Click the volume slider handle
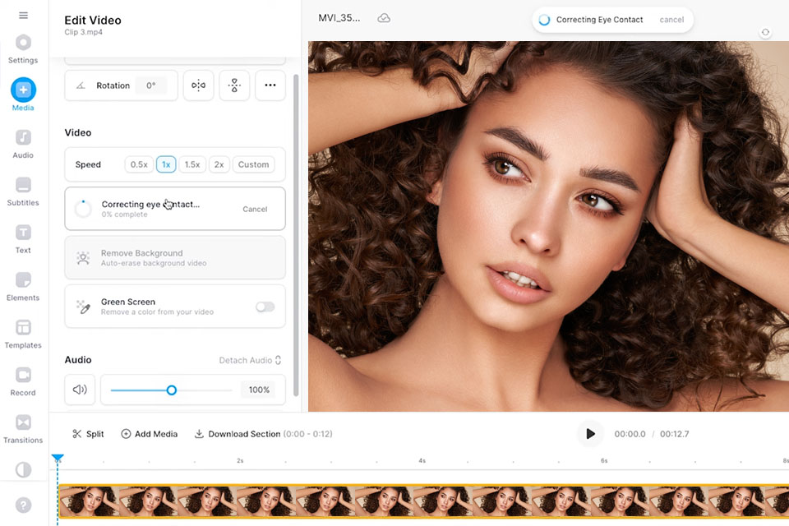Viewport: 789px width, 526px height. [172, 390]
